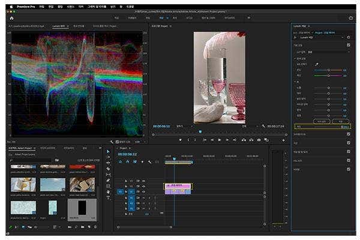Screen dimensions: 360x240
Task: Click the Home icon in the top bar
Action: point(11,18)
